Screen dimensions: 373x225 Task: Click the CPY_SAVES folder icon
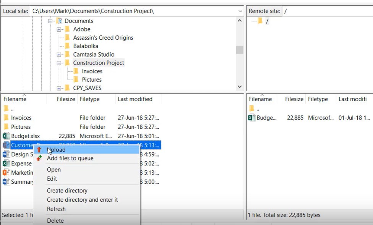[x=67, y=88]
